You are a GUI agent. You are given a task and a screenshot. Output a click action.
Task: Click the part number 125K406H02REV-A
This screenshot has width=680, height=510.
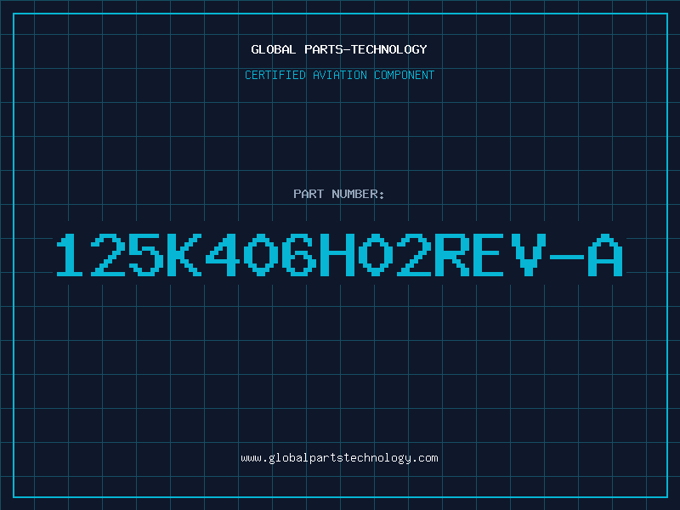pyautogui.click(x=339, y=255)
